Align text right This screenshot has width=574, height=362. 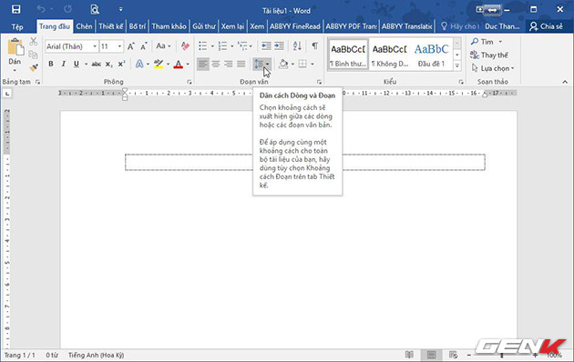[x=229, y=65]
